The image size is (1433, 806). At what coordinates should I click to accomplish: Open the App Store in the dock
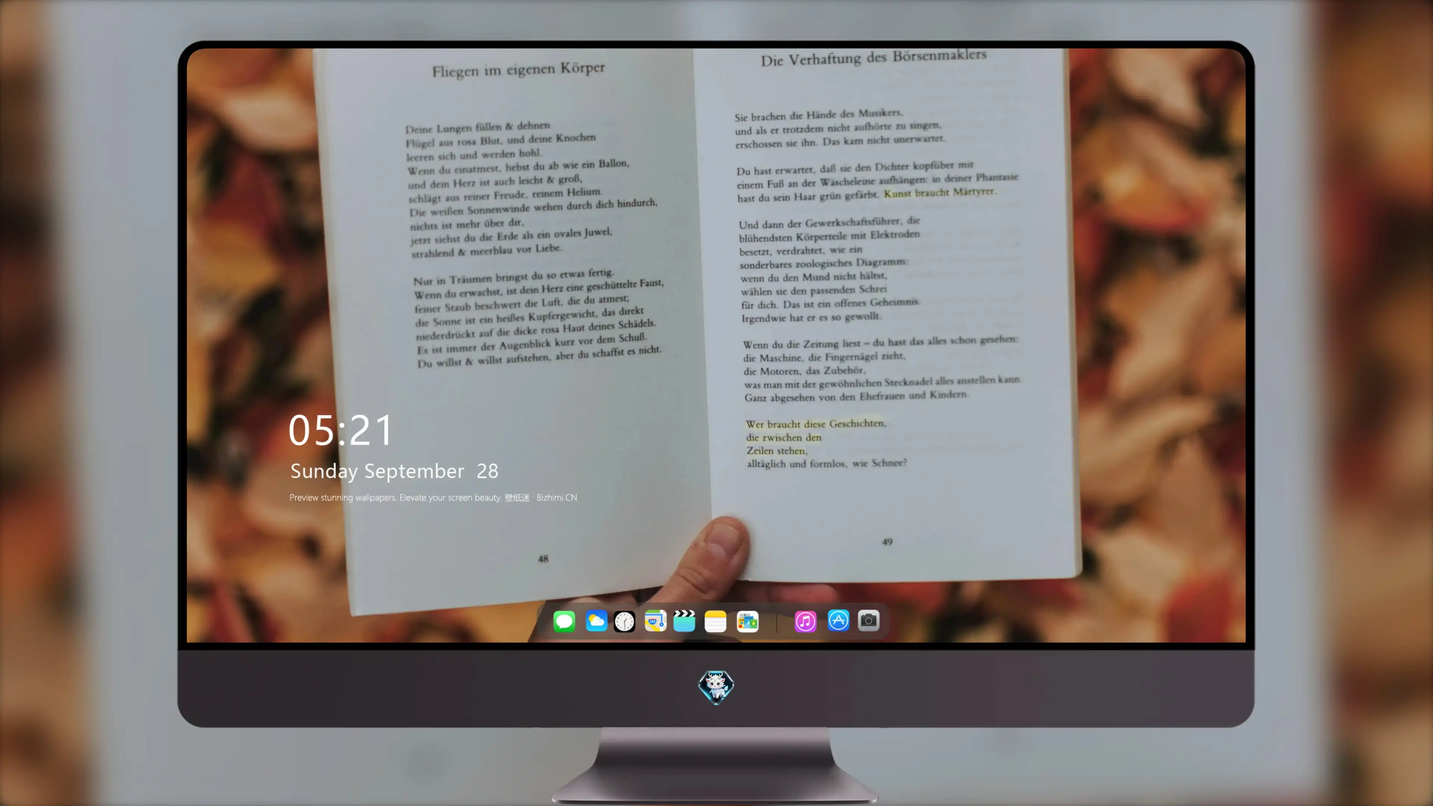point(838,620)
